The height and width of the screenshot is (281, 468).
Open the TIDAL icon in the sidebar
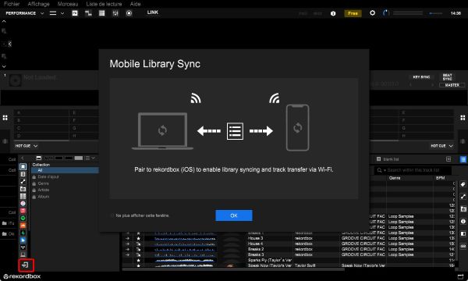click(x=23, y=247)
